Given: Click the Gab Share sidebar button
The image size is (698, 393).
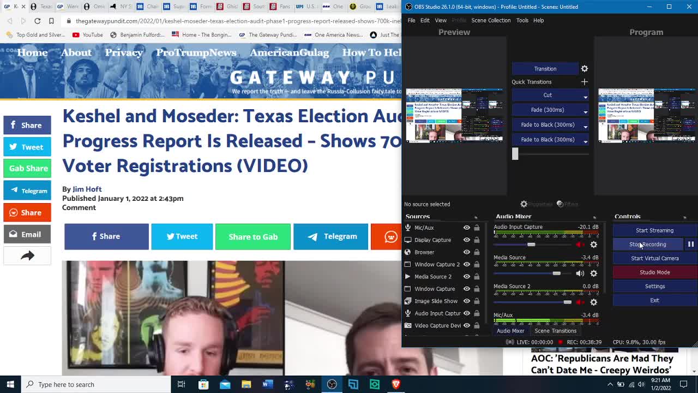Looking at the screenshot, I should click(27, 168).
